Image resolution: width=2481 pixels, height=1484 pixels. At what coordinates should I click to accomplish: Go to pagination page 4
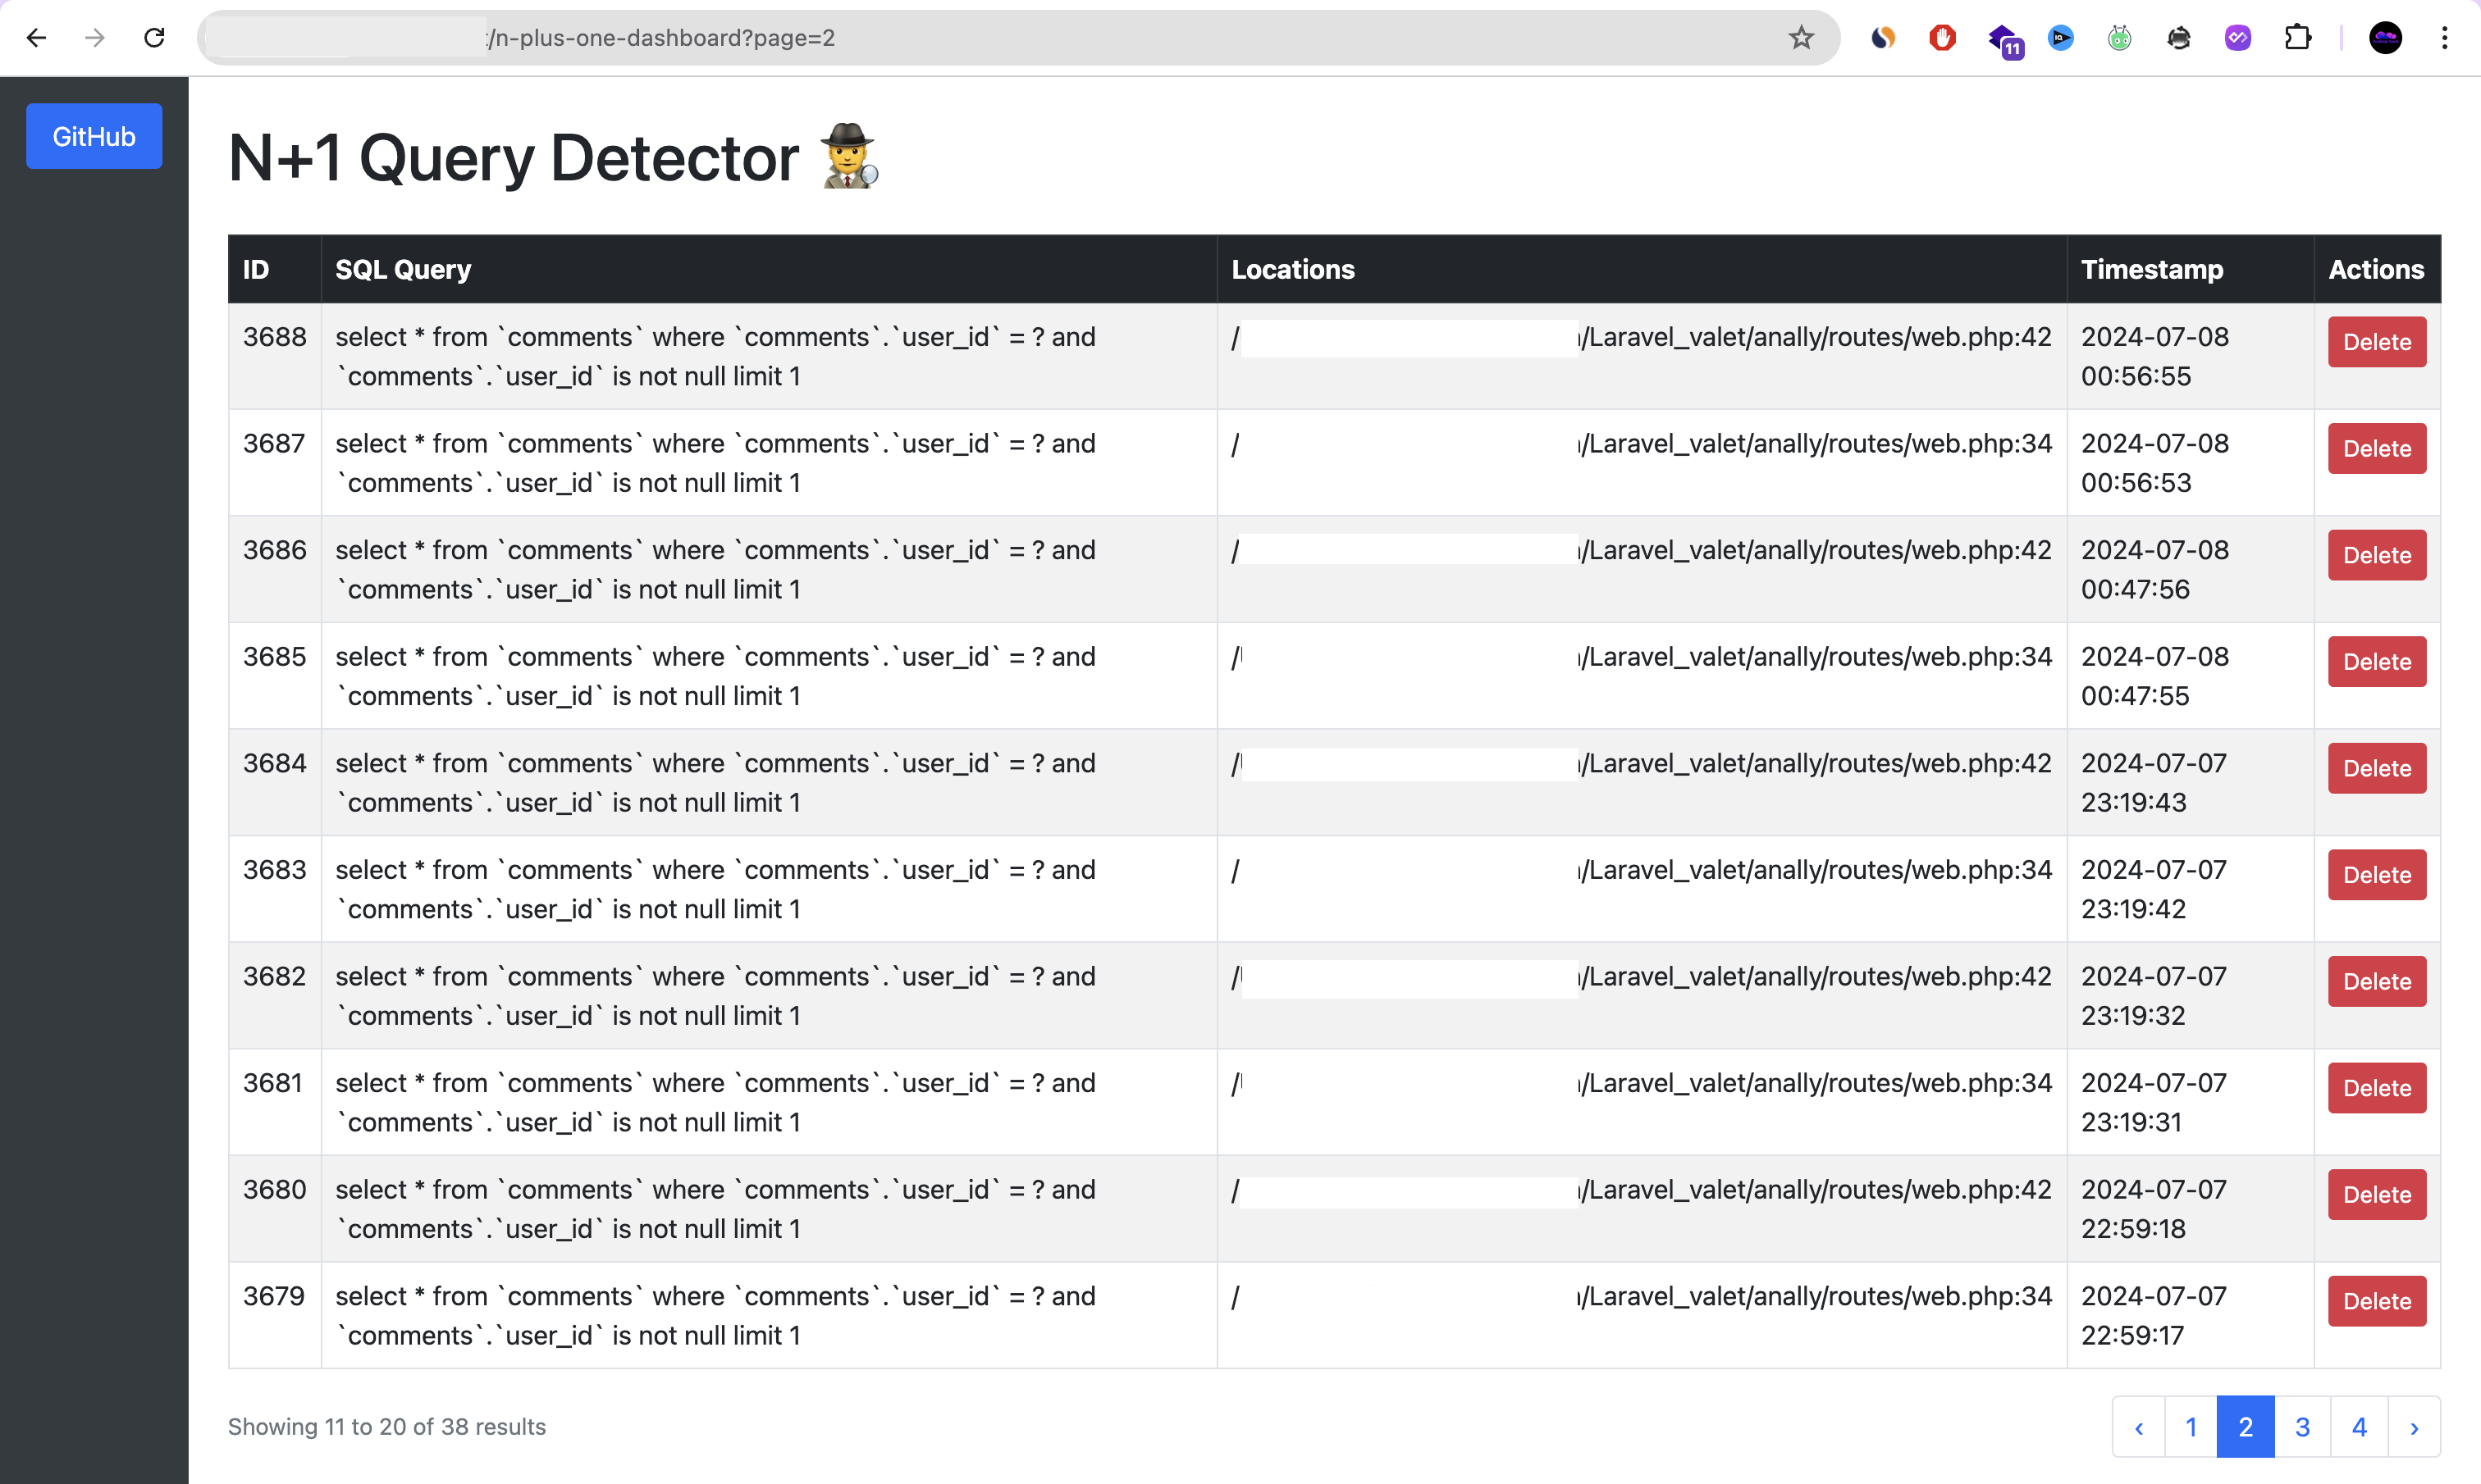(2359, 1427)
